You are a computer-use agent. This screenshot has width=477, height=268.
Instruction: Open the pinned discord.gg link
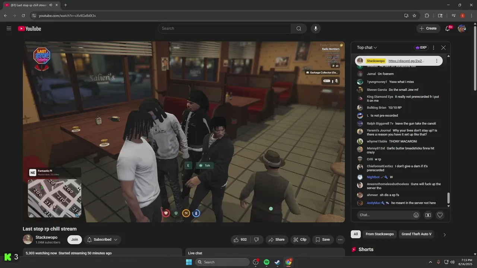(x=406, y=61)
